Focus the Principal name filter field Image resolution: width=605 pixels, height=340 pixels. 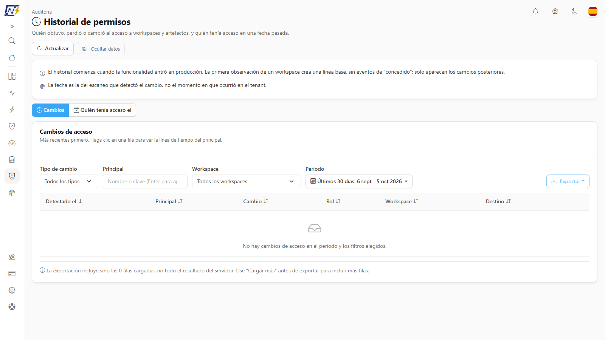145,181
